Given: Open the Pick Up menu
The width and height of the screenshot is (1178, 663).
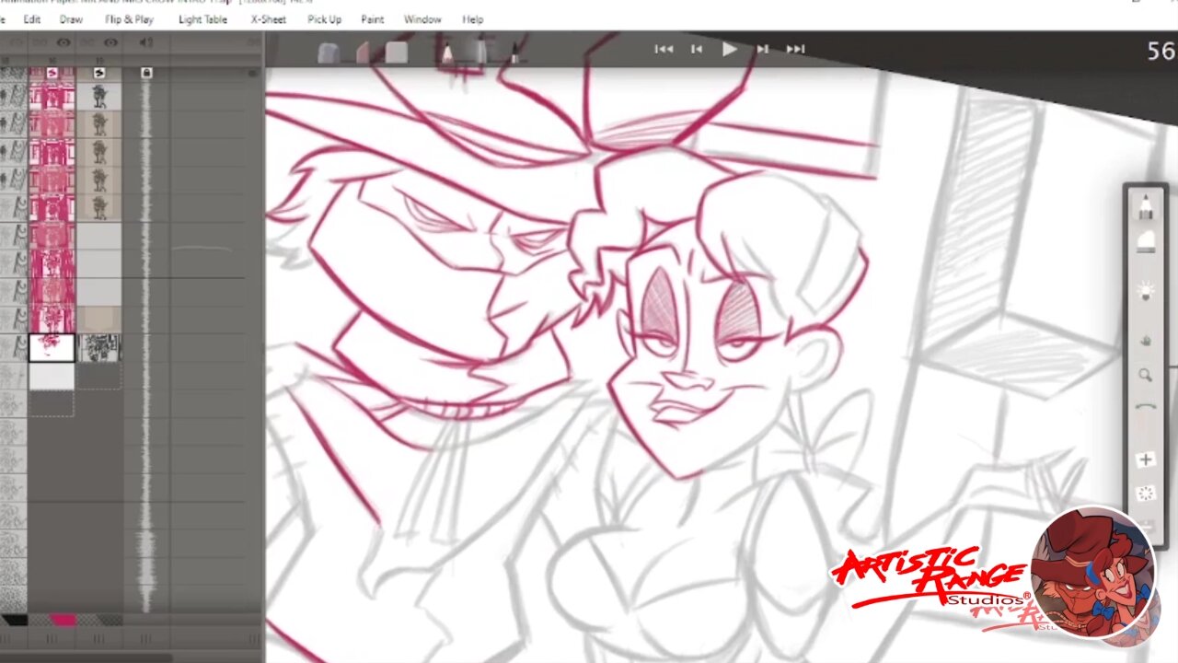Looking at the screenshot, I should pyautogui.click(x=324, y=19).
